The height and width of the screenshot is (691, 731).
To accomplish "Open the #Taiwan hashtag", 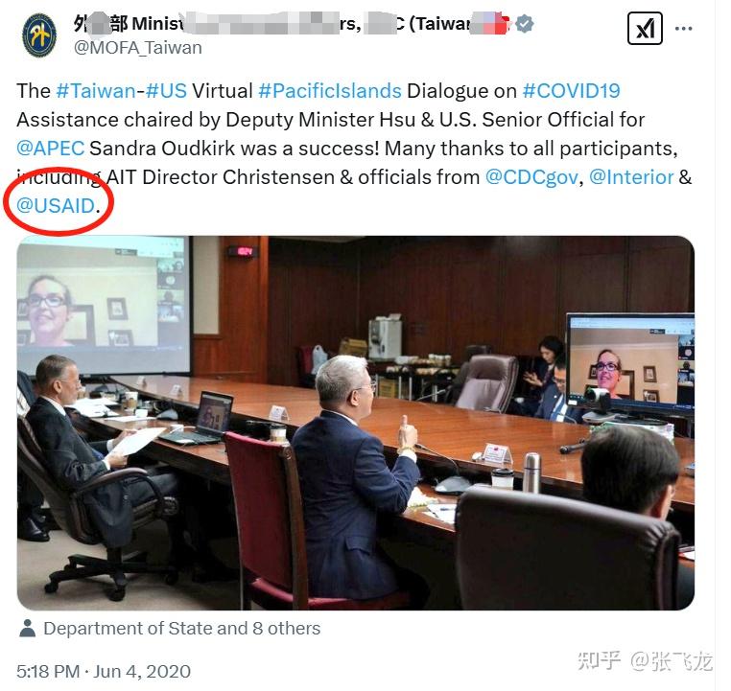I will 96,91.
